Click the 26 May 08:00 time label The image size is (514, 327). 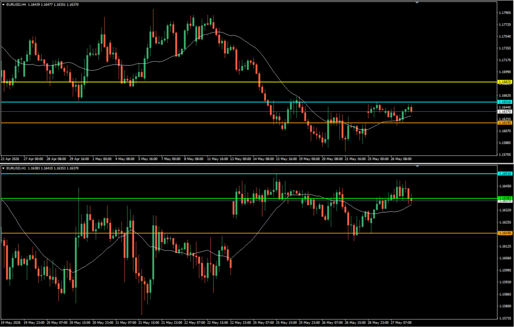pyautogui.click(x=401, y=158)
